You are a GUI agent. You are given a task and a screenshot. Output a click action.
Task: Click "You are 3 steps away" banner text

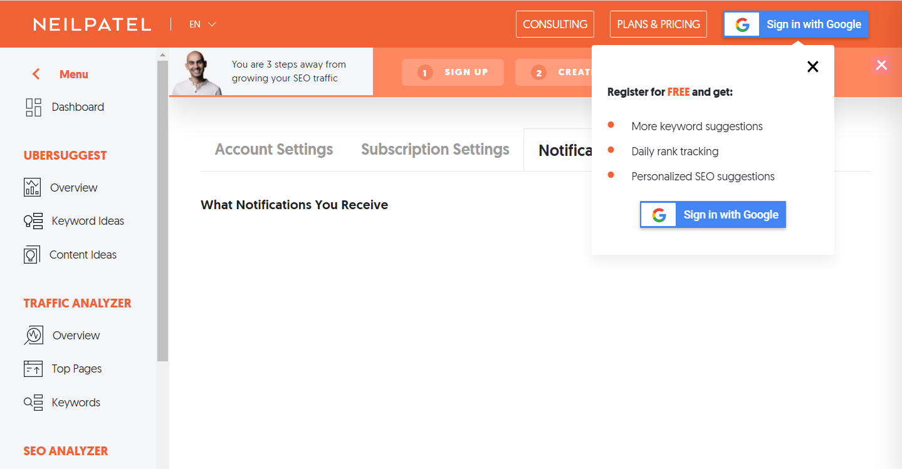coord(289,71)
